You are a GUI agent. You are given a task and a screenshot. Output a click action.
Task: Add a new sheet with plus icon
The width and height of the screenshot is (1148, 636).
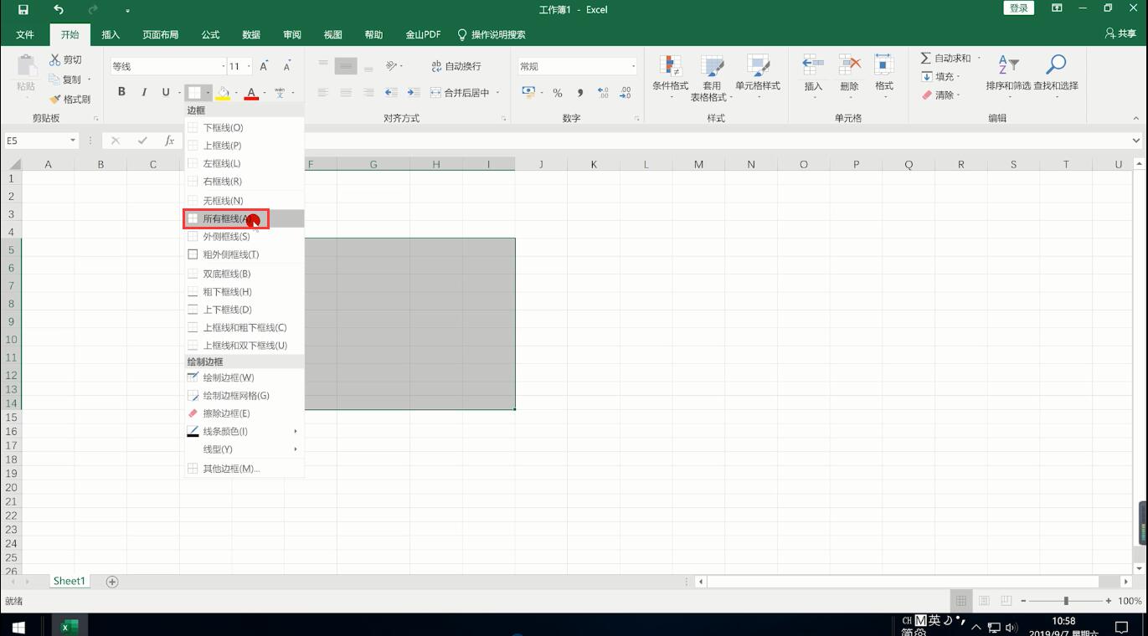112,582
